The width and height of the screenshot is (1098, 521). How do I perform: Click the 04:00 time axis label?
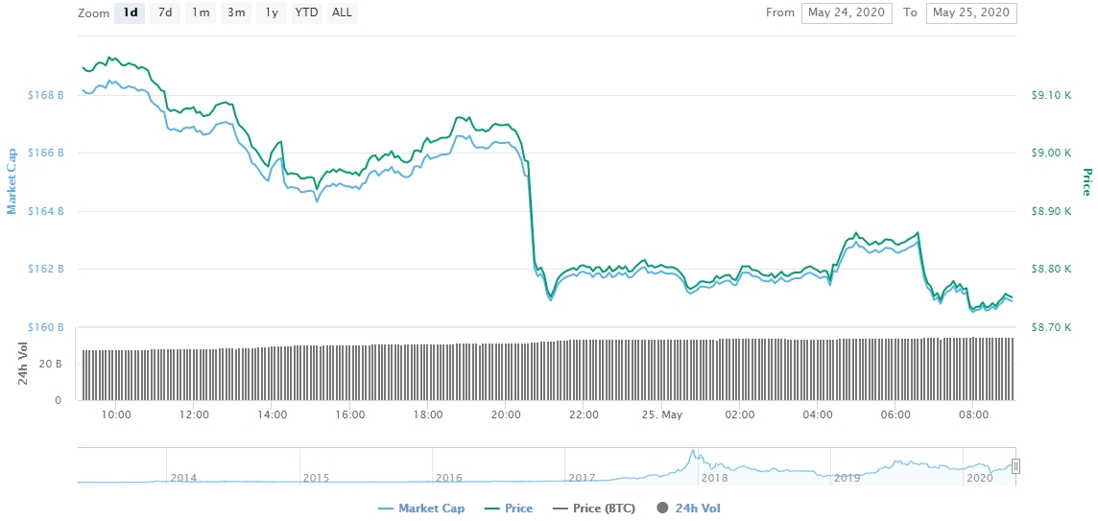pos(818,414)
